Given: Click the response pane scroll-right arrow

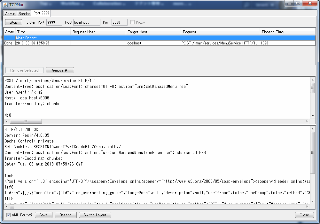Looking at the screenshot, I should pyautogui.click(x=307, y=207).
